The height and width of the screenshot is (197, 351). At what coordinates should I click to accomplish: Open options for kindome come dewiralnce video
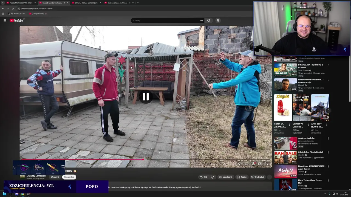click(x=328, y=80)
